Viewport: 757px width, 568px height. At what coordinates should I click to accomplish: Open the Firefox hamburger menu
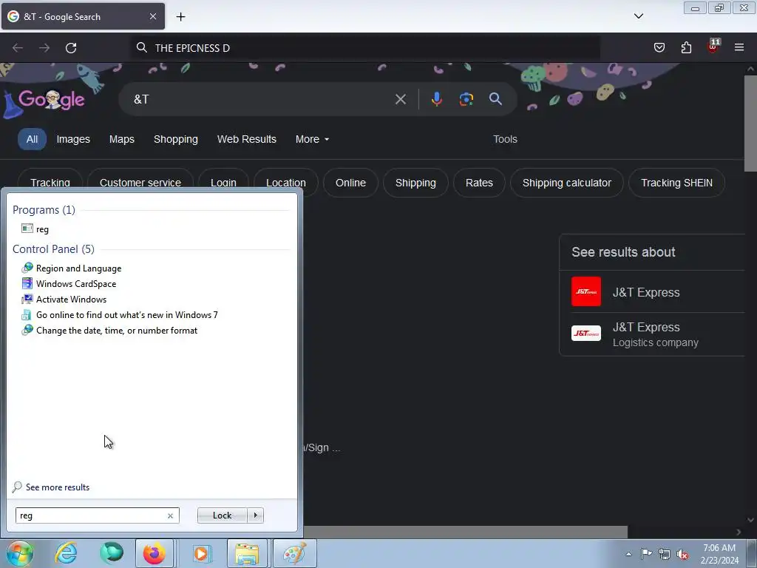pyautogui.click(x=739, y=47)
